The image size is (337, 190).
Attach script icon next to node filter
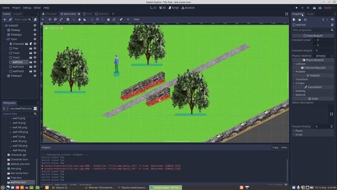pos(35,20)
